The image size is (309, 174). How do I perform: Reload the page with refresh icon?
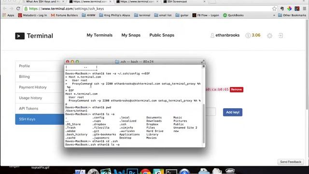(18, 9)
